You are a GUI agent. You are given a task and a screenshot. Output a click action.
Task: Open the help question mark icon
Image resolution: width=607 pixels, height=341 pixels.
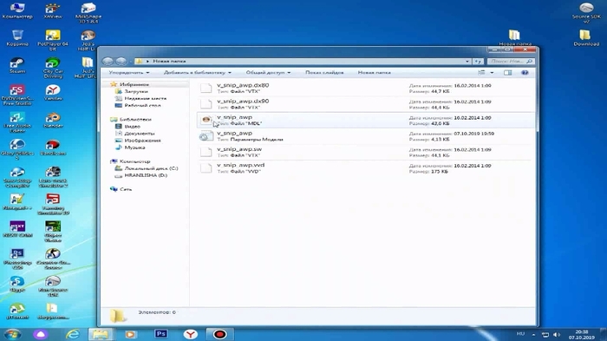(525, 73)
